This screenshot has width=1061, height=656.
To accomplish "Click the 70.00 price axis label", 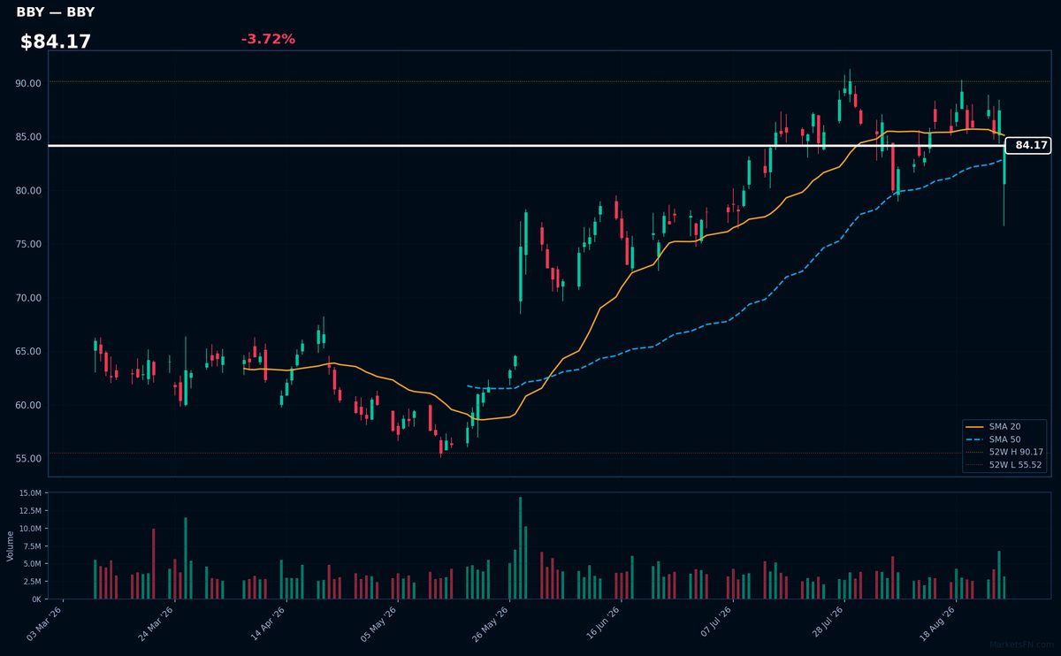I will pos(29,298).
